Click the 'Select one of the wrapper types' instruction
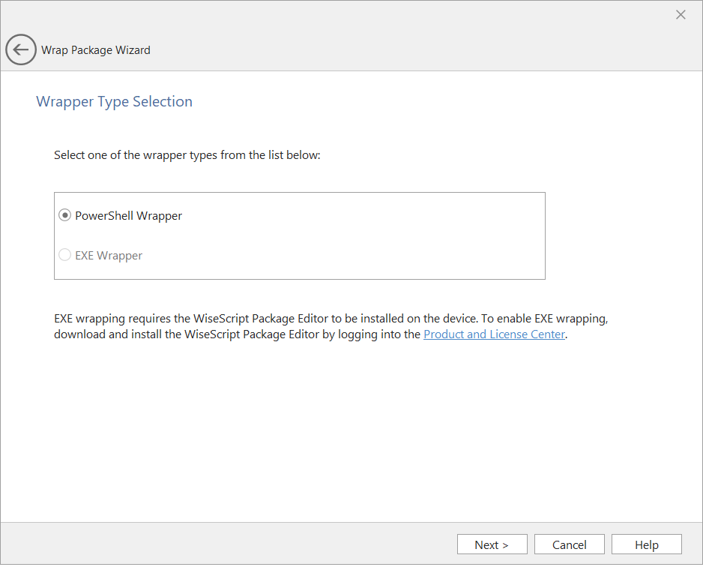 (x=187, y=156)
